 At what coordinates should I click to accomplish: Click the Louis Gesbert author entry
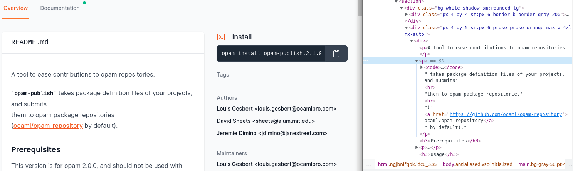[x=277, y=109]
